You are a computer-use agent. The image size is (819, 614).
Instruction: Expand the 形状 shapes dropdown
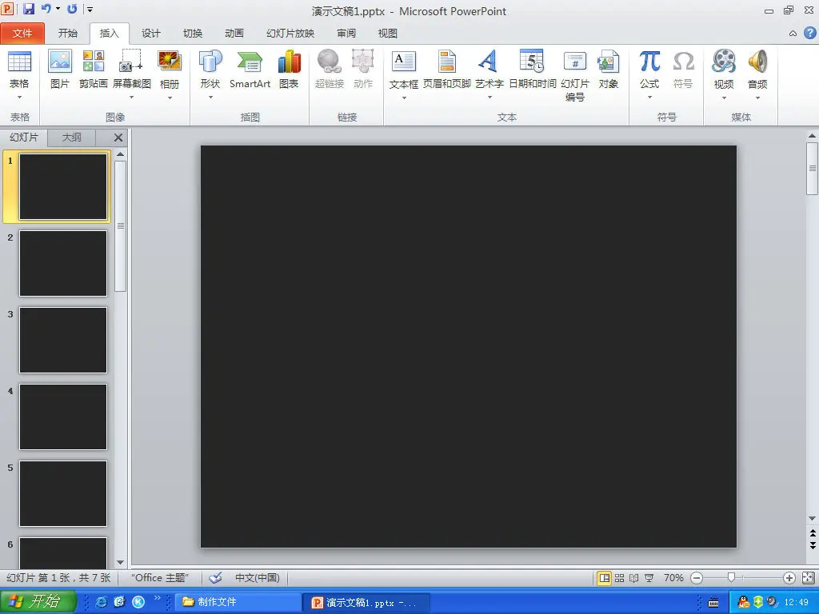210,90
